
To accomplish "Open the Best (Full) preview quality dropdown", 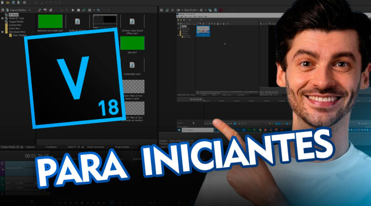I will [x=191, y=10].
